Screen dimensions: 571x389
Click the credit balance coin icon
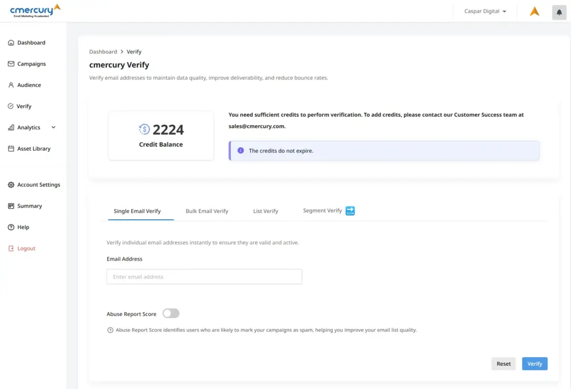coord(144,129)
